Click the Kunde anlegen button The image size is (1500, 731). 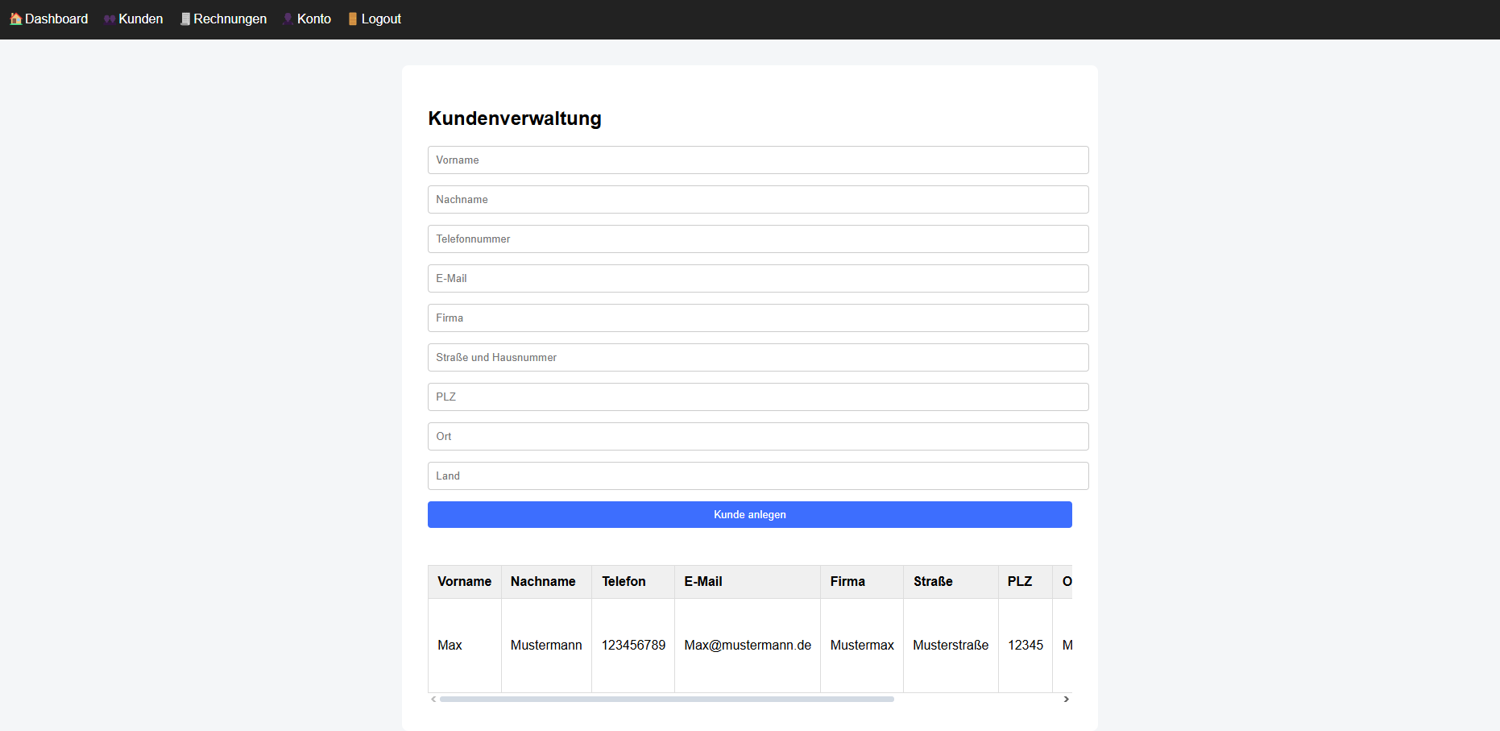click(x=749, y=514)
